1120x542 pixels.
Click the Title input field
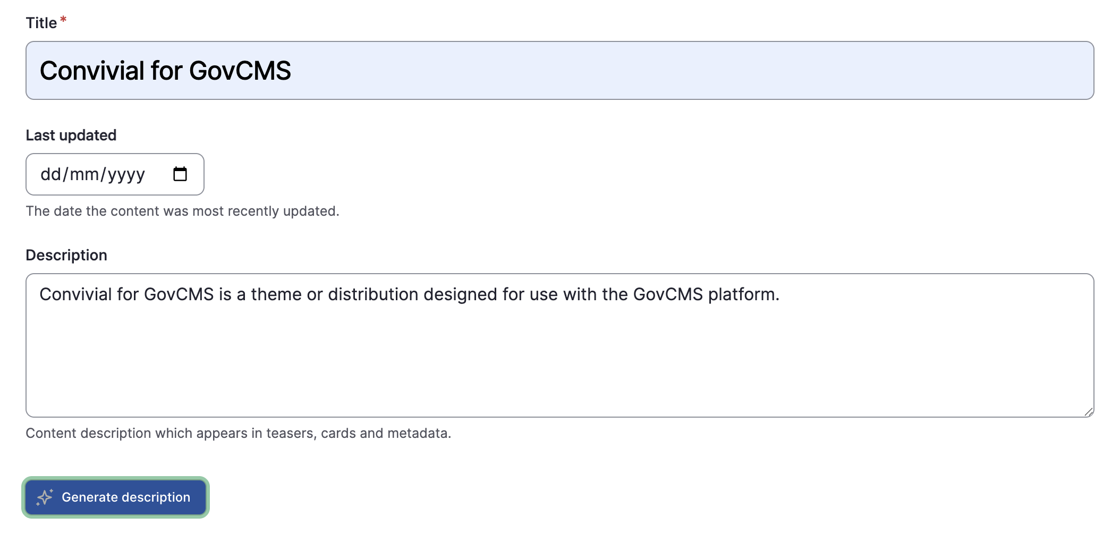pyautogui.click(x=559, y=71)
